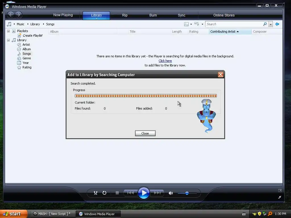This screenshot has width=291, height=218.
Task: Click the Previous track button
Action: [131, 193]
